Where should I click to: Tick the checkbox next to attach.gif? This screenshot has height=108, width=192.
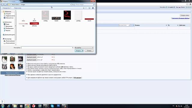coord(54,57)
